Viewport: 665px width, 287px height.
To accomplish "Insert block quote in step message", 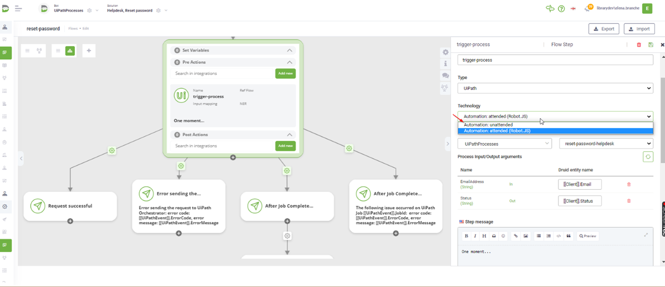I will pos(568,236).
